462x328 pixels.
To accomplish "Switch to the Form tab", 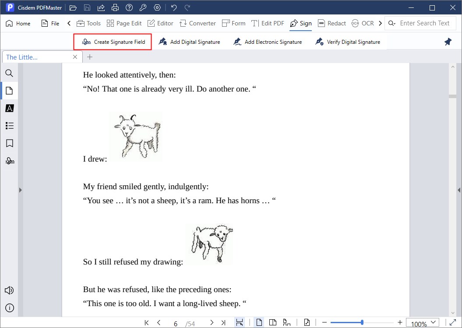I will [234, 23].
